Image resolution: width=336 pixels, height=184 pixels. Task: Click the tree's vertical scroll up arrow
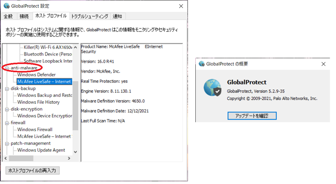76,47
